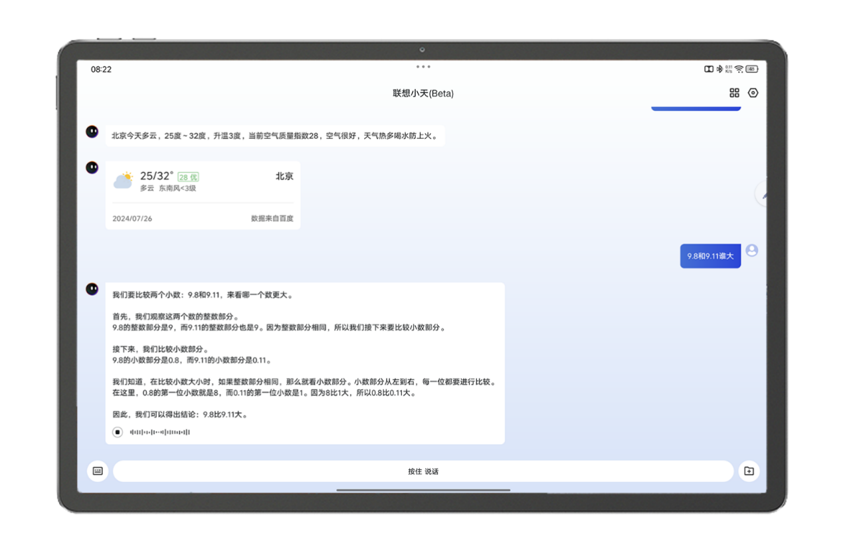The image size is (843, 557).
Task: Tap the voice waveform in the answer
Action: (x=159, y=432)
